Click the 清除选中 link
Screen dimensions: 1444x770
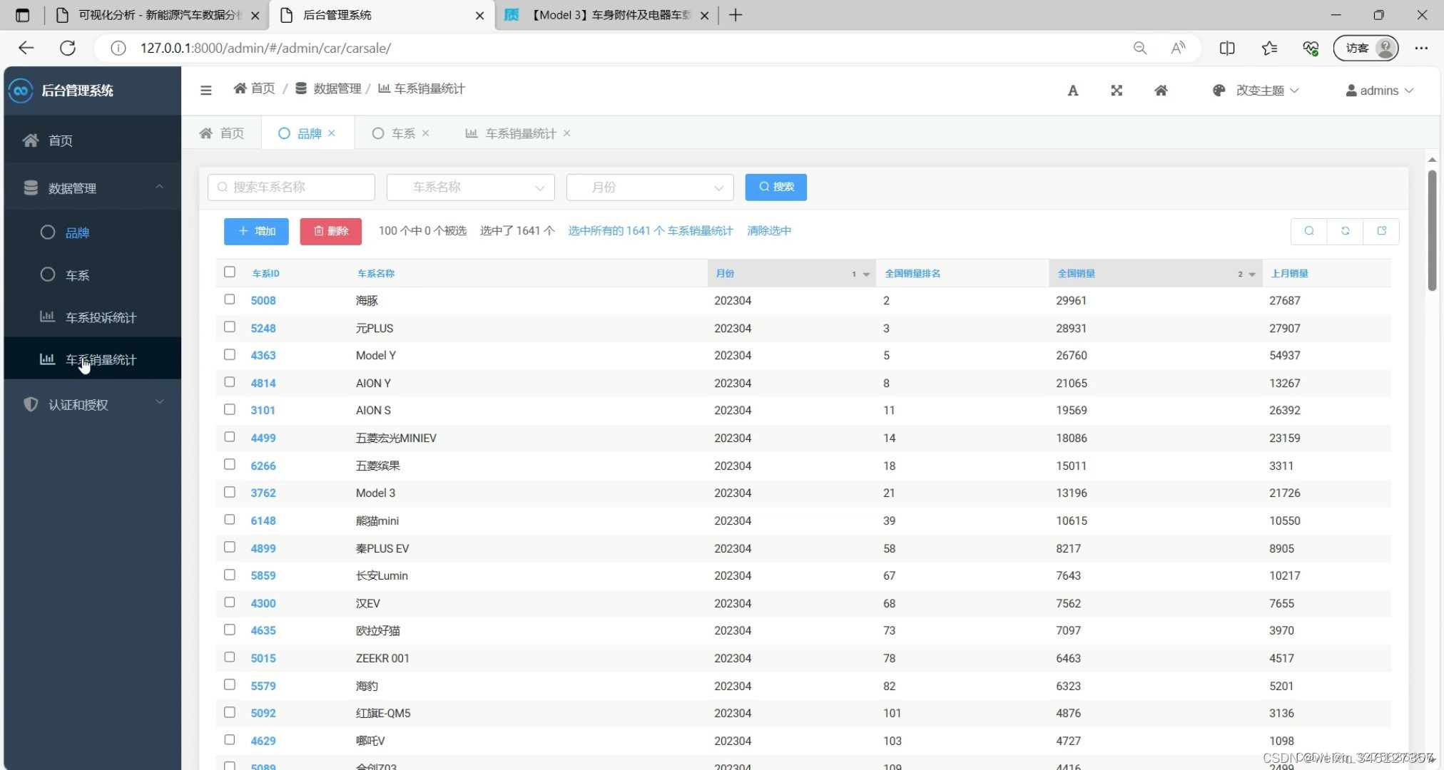[768, 230]
